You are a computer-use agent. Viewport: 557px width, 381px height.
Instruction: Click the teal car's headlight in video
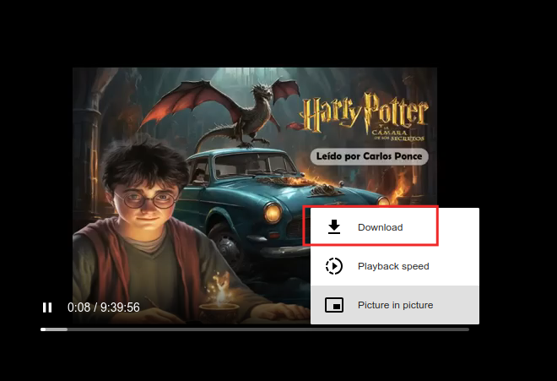pos(273,213)
